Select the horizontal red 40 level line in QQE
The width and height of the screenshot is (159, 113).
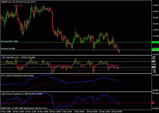tap(76, 103)
